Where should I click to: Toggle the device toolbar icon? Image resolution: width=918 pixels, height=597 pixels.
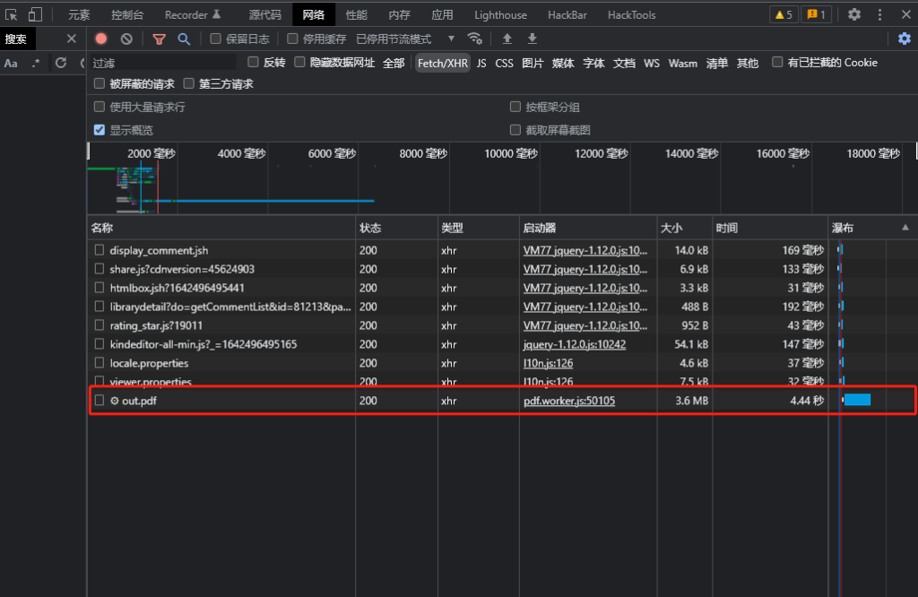[35, 14]
